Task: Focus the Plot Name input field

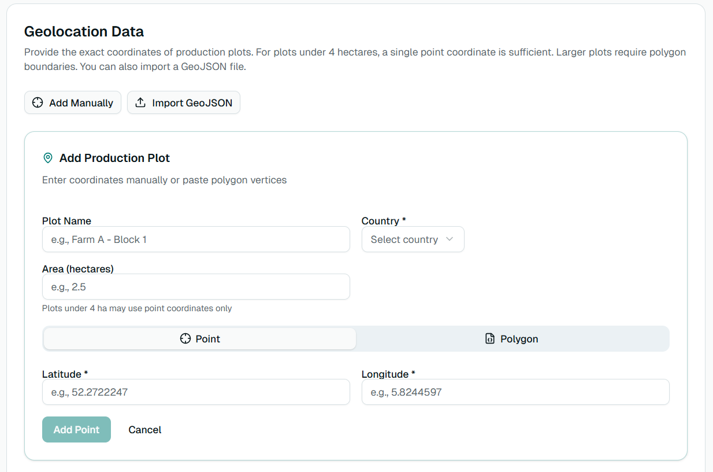Action: 196,239
